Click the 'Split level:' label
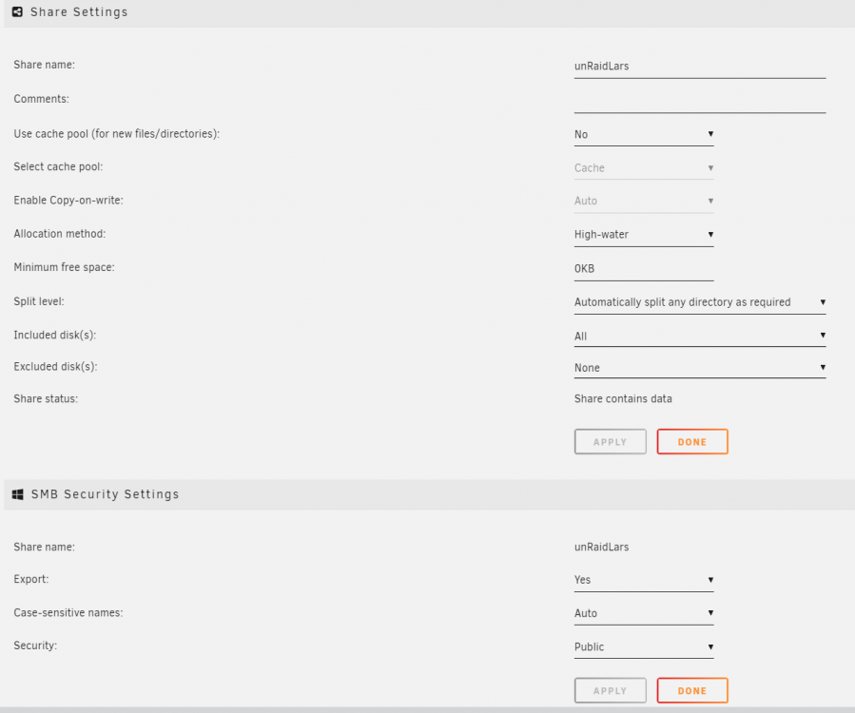855x713 pixels. coord(39,301)
